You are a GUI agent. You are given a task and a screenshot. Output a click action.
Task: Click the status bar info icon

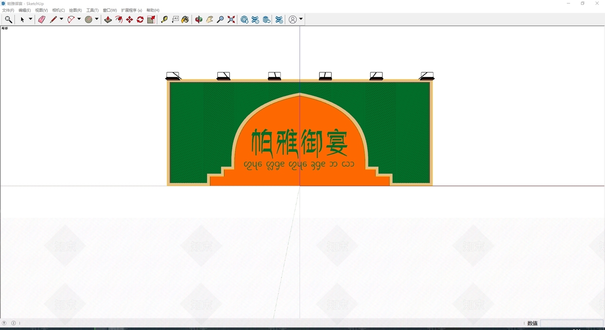coord(14,323)
